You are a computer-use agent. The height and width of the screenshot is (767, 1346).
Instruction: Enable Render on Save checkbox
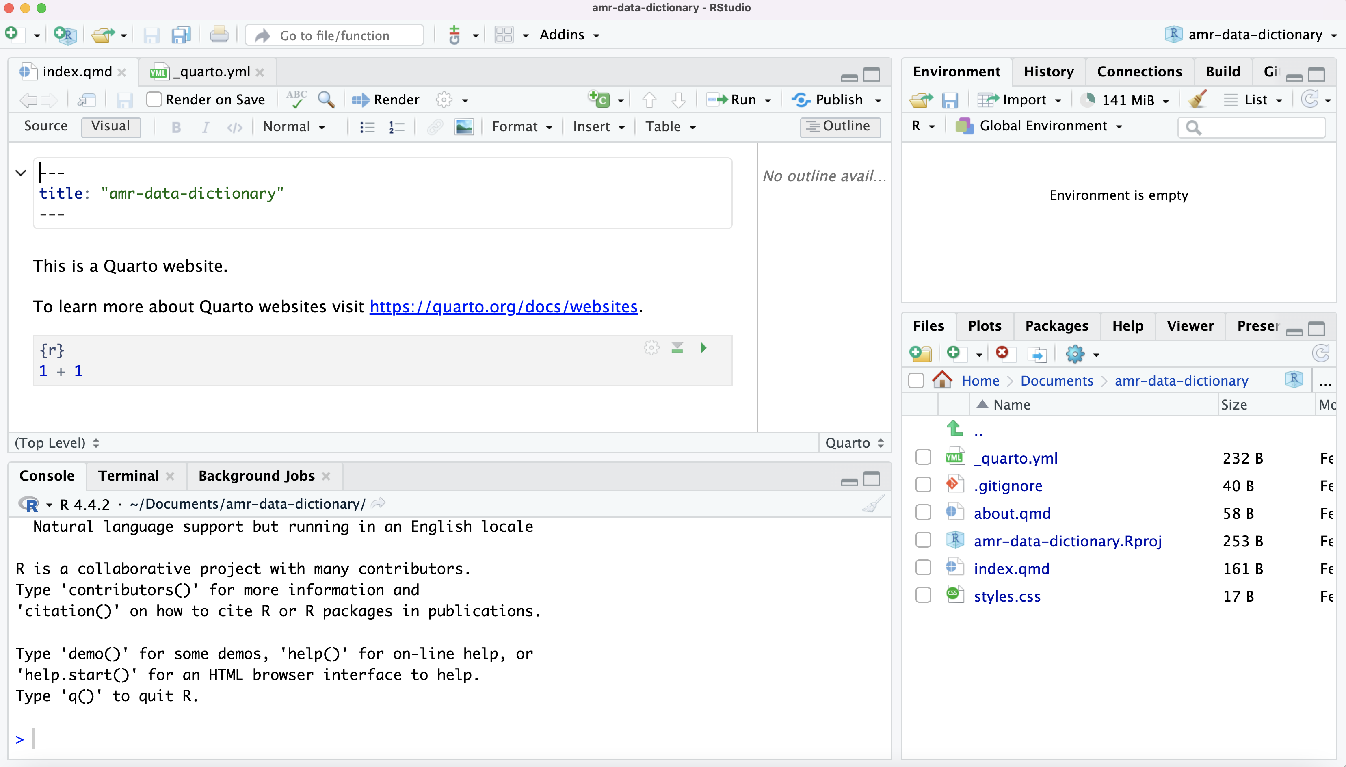[x=154, y=99]
